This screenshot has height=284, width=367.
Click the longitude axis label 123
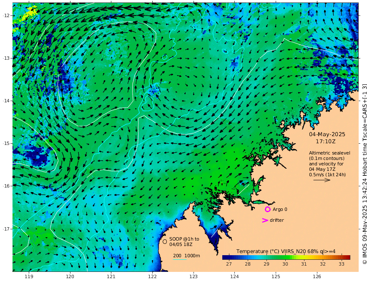(194, 276)
